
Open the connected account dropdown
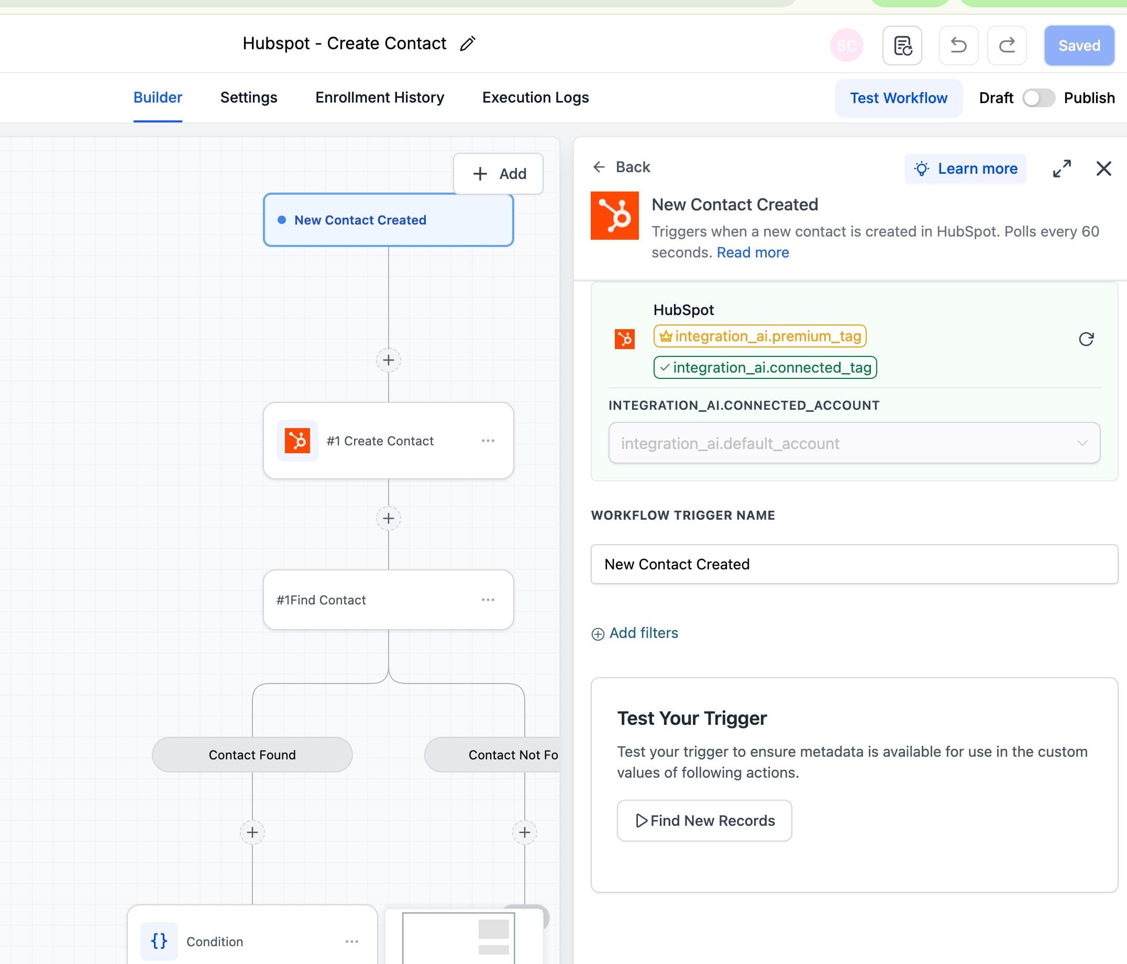coord(854,443)
